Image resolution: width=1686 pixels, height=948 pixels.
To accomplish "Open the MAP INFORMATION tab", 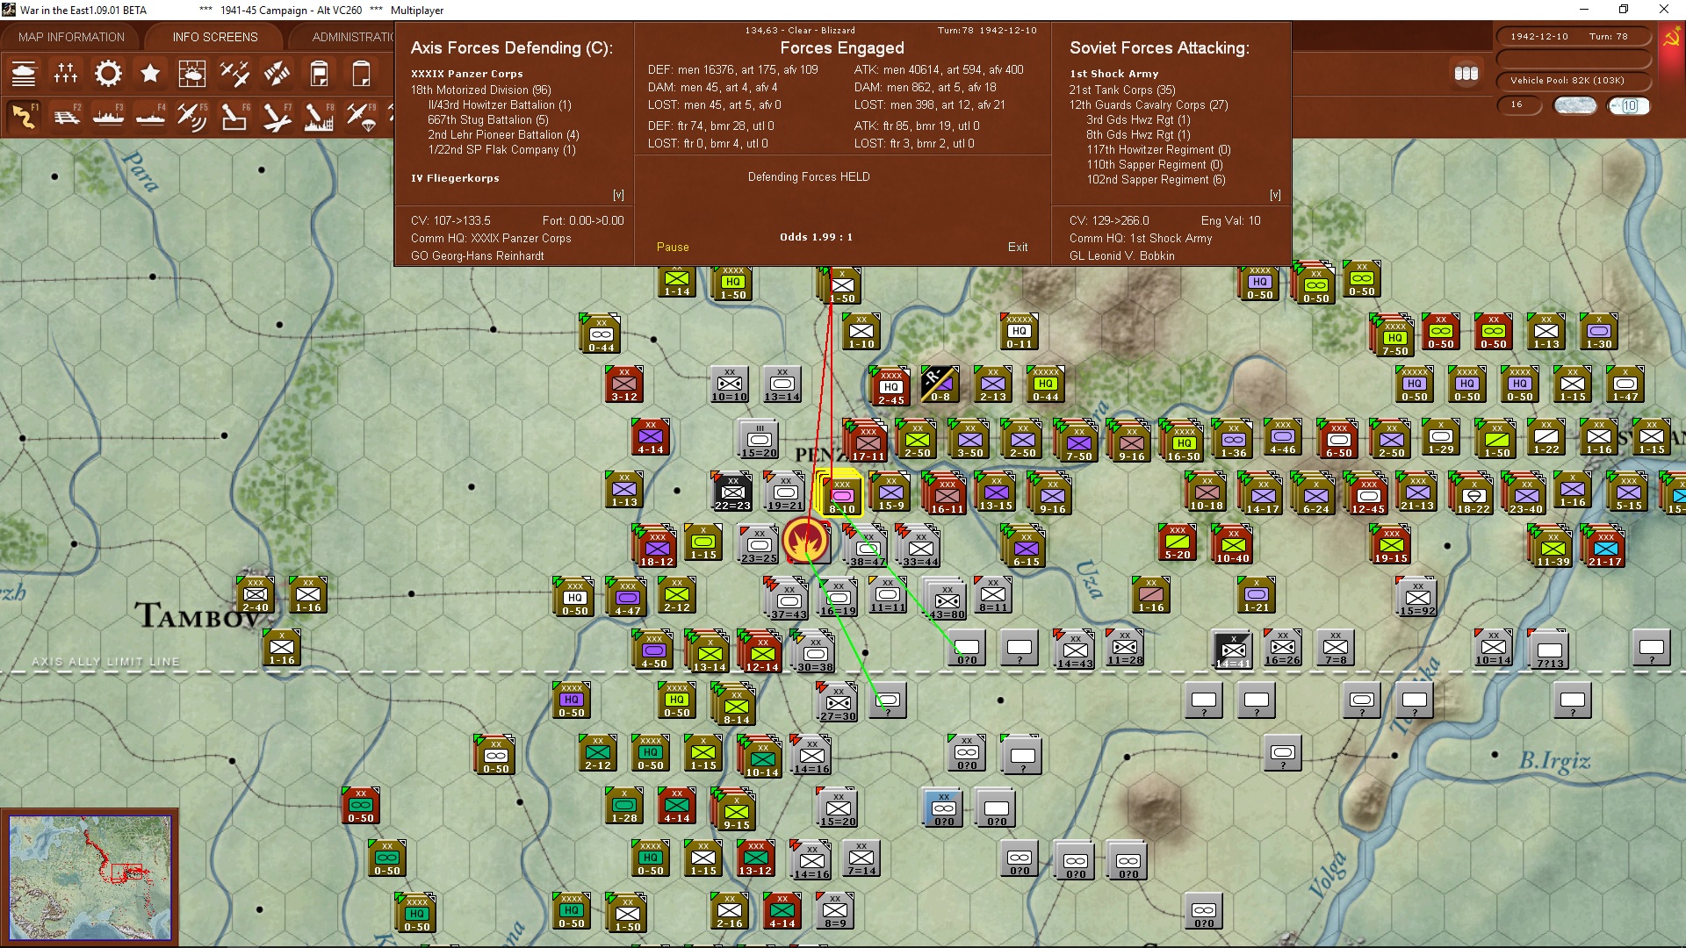I will click(71, 37).
